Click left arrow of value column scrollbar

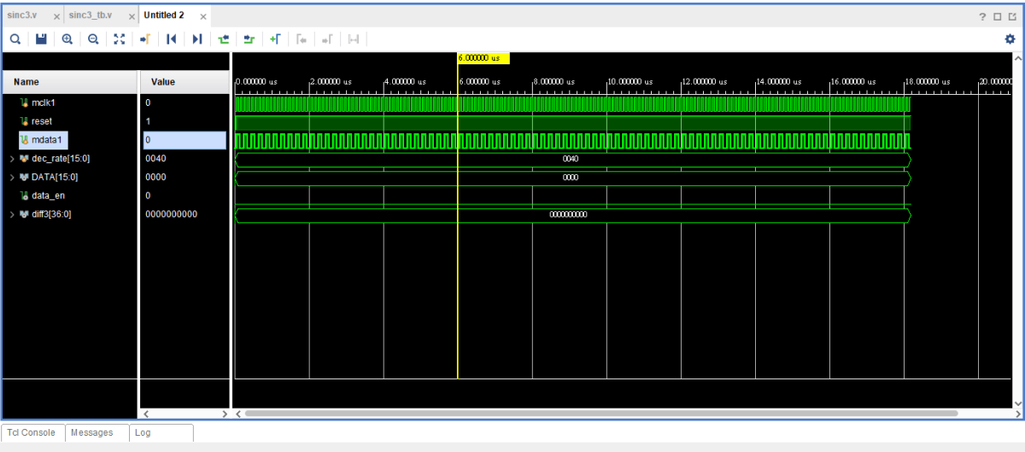tap(145, 414)
